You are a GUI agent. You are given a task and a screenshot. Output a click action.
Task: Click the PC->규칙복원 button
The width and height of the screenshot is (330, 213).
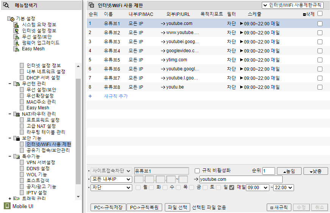pyautogui.click(x=144, y=207)
